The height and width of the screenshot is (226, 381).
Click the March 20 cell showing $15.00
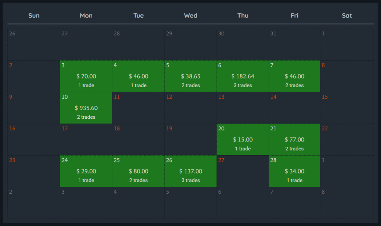pyautogui.click(x=243, y=140)
